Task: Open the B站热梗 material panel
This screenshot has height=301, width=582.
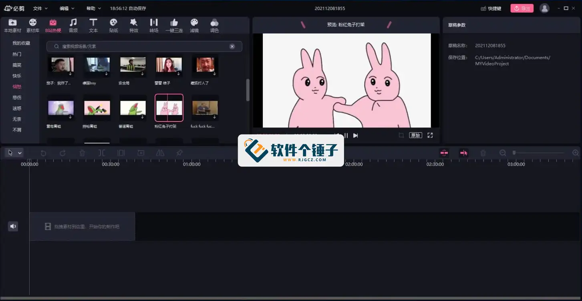Action: click(53, 25)
